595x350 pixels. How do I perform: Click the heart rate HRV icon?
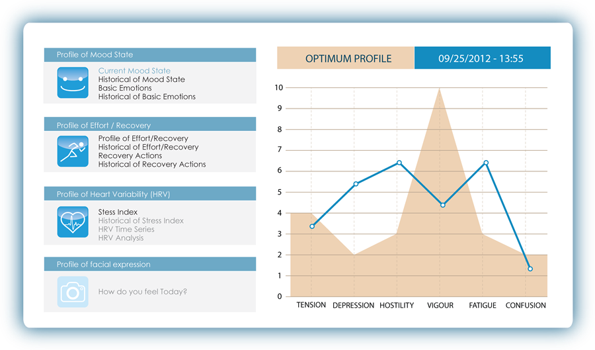72,222
